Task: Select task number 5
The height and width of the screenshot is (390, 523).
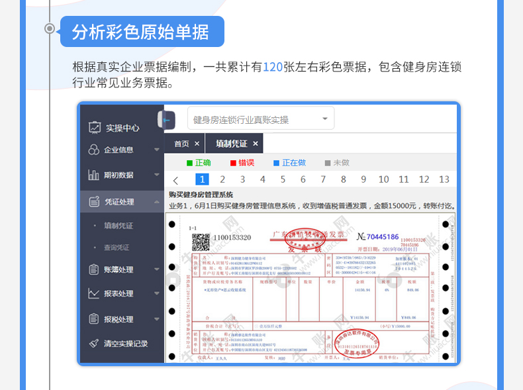Action: [x=283, y=179]
